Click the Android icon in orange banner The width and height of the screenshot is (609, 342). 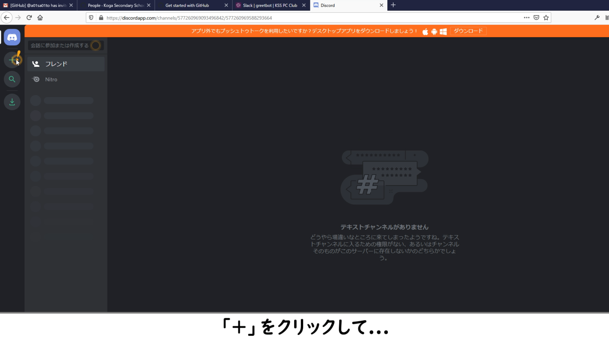click(434, 31)
